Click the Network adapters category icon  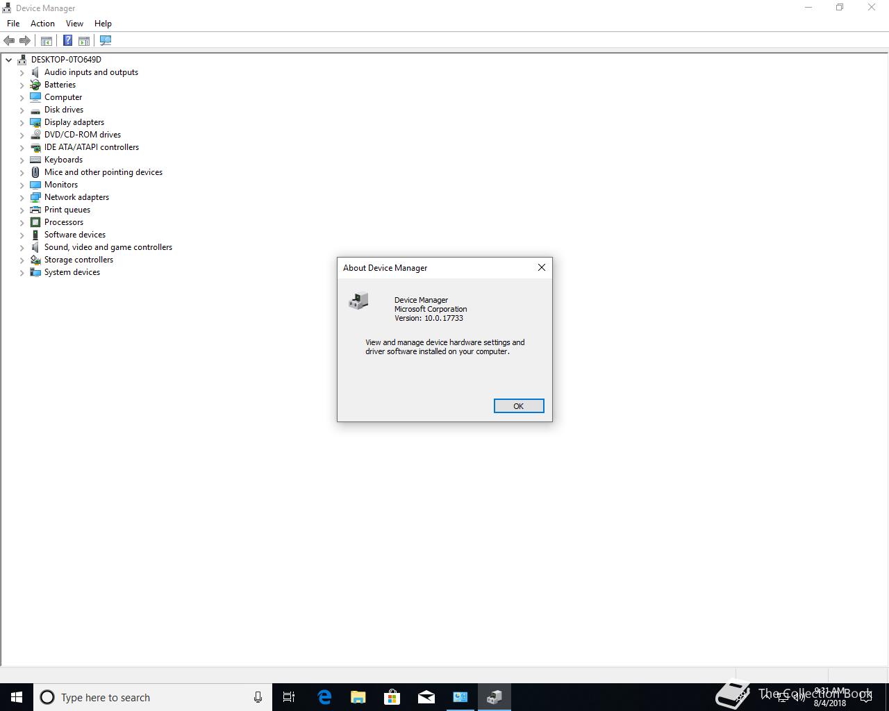coord(35,197)
